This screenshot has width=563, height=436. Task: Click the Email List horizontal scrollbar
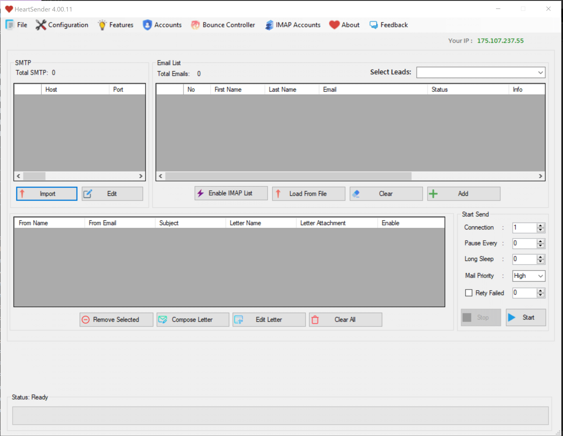288,176
